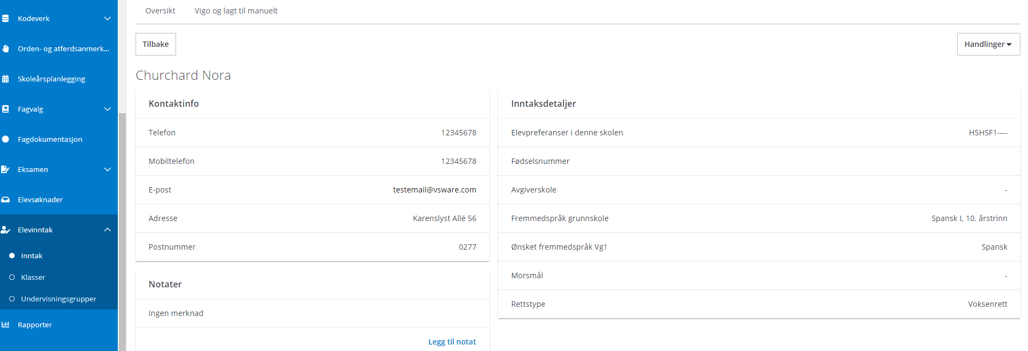The width and height of the screenshot is (1028, 351).
Task: Click the Spansk I, 10. årstrinn value
Action: 969,218
